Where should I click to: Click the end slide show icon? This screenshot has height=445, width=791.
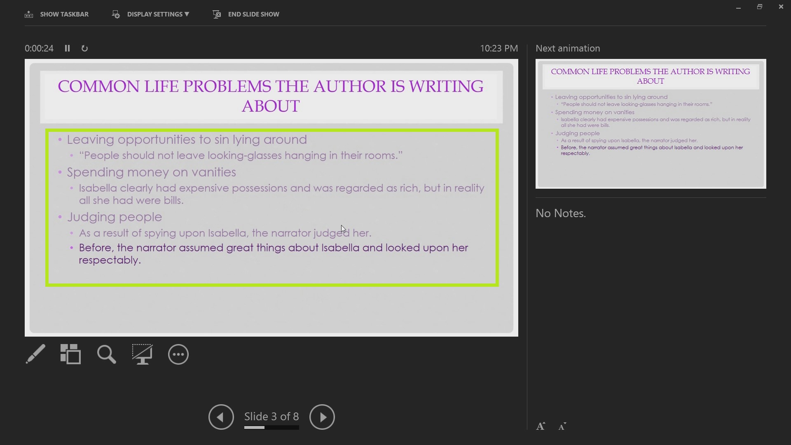[x=217, y=14]
